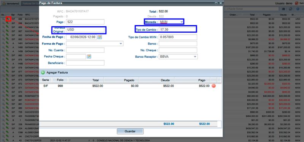Click the Tipo de Cambio field showing 17.30
Screen dimensions: 304x142
click(177, 29)
